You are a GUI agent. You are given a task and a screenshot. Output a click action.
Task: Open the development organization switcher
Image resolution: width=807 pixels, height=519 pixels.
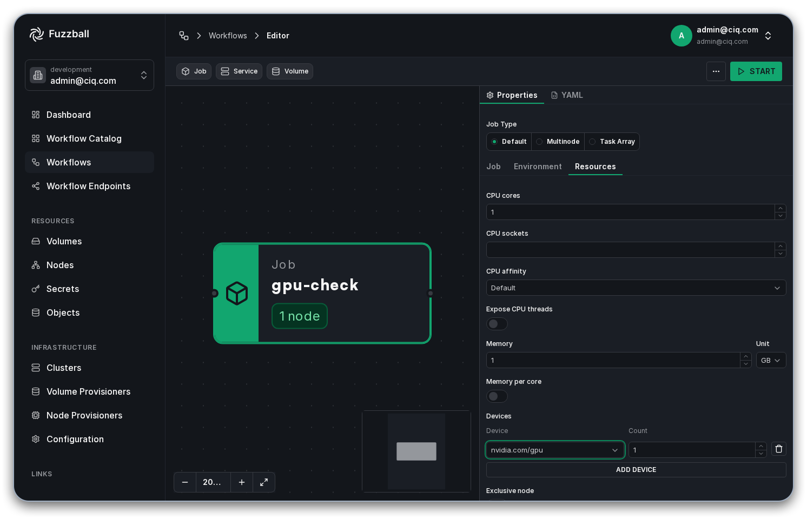pyautogui.click(x=90, y=75)
